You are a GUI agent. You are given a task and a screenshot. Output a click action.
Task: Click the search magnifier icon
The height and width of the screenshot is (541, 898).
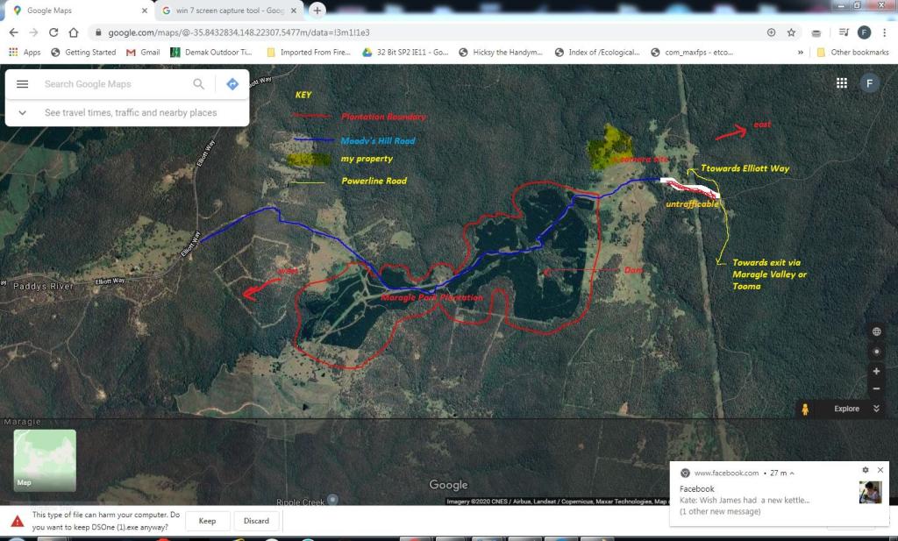click(x=198, y=83)
